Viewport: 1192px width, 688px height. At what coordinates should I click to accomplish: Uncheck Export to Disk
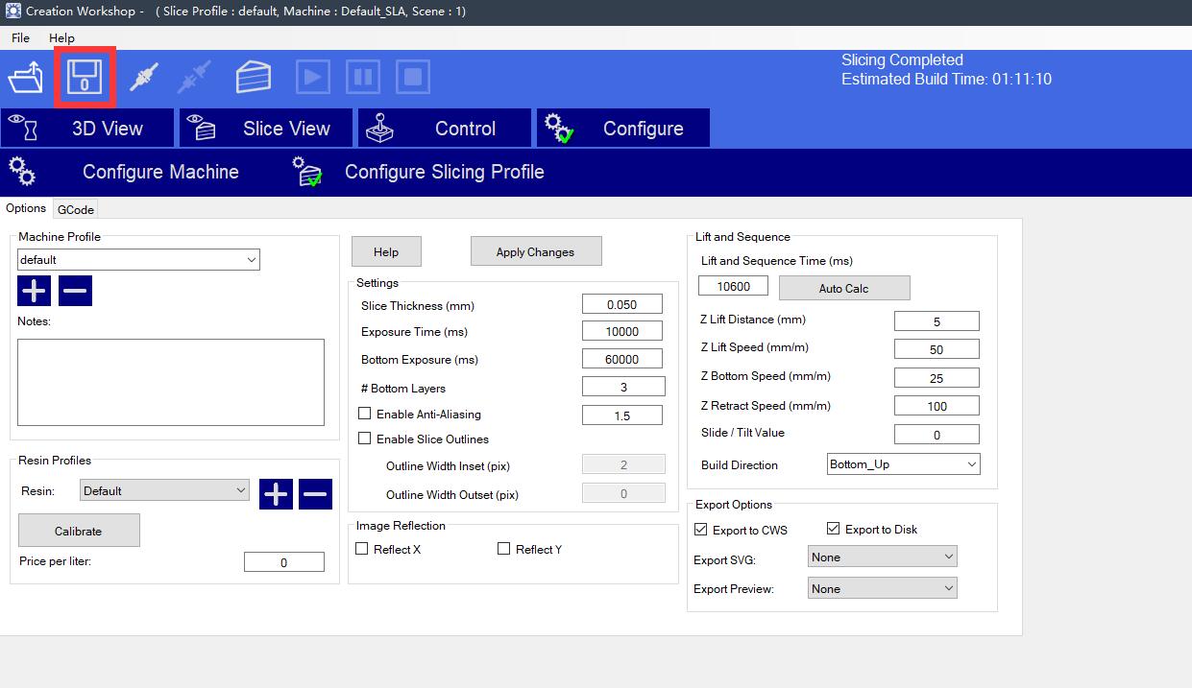834,529
